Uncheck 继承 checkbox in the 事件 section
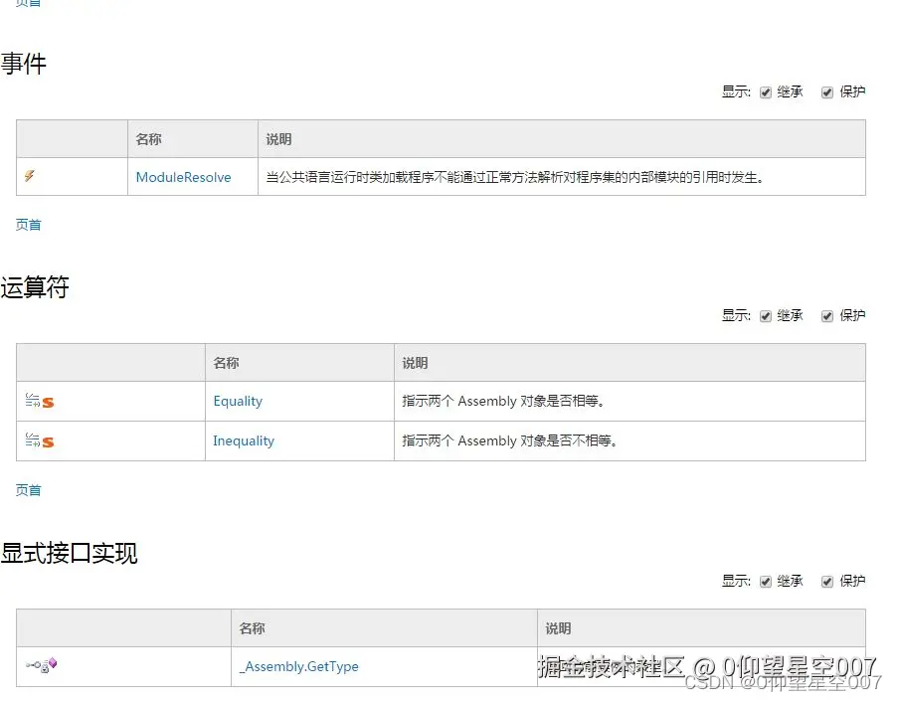The image size is (897, 701). pos(766,91)
